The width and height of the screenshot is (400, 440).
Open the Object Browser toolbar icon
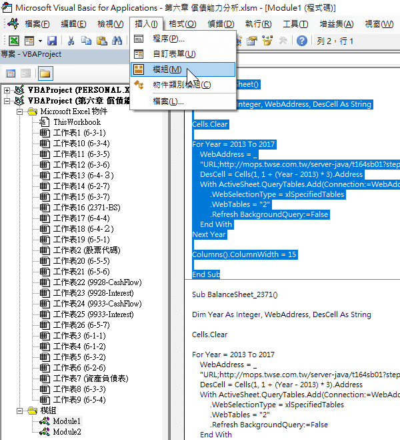(x=267, y=41)
